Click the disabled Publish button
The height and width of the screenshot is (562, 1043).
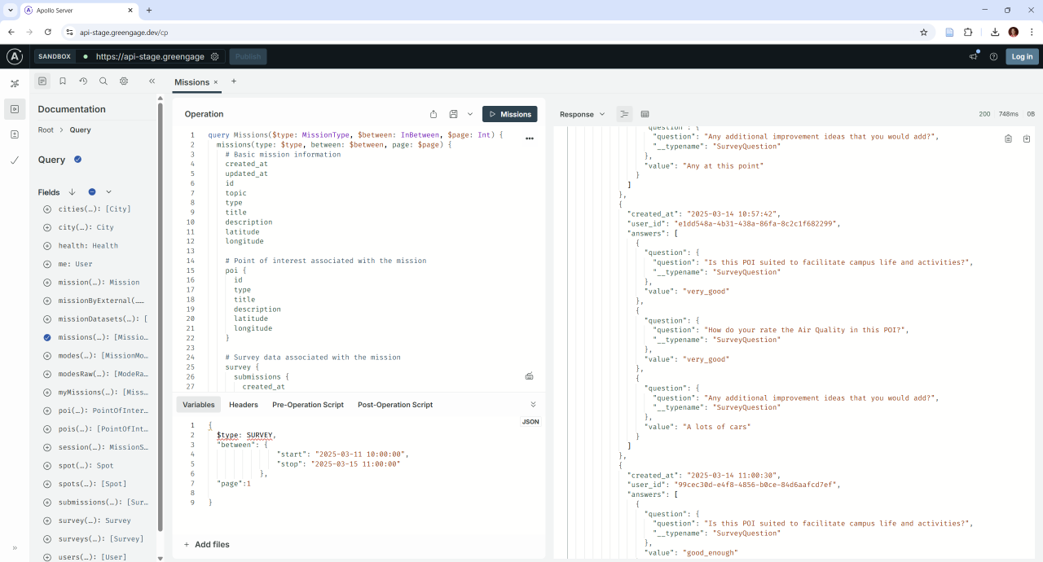point(248,56)
